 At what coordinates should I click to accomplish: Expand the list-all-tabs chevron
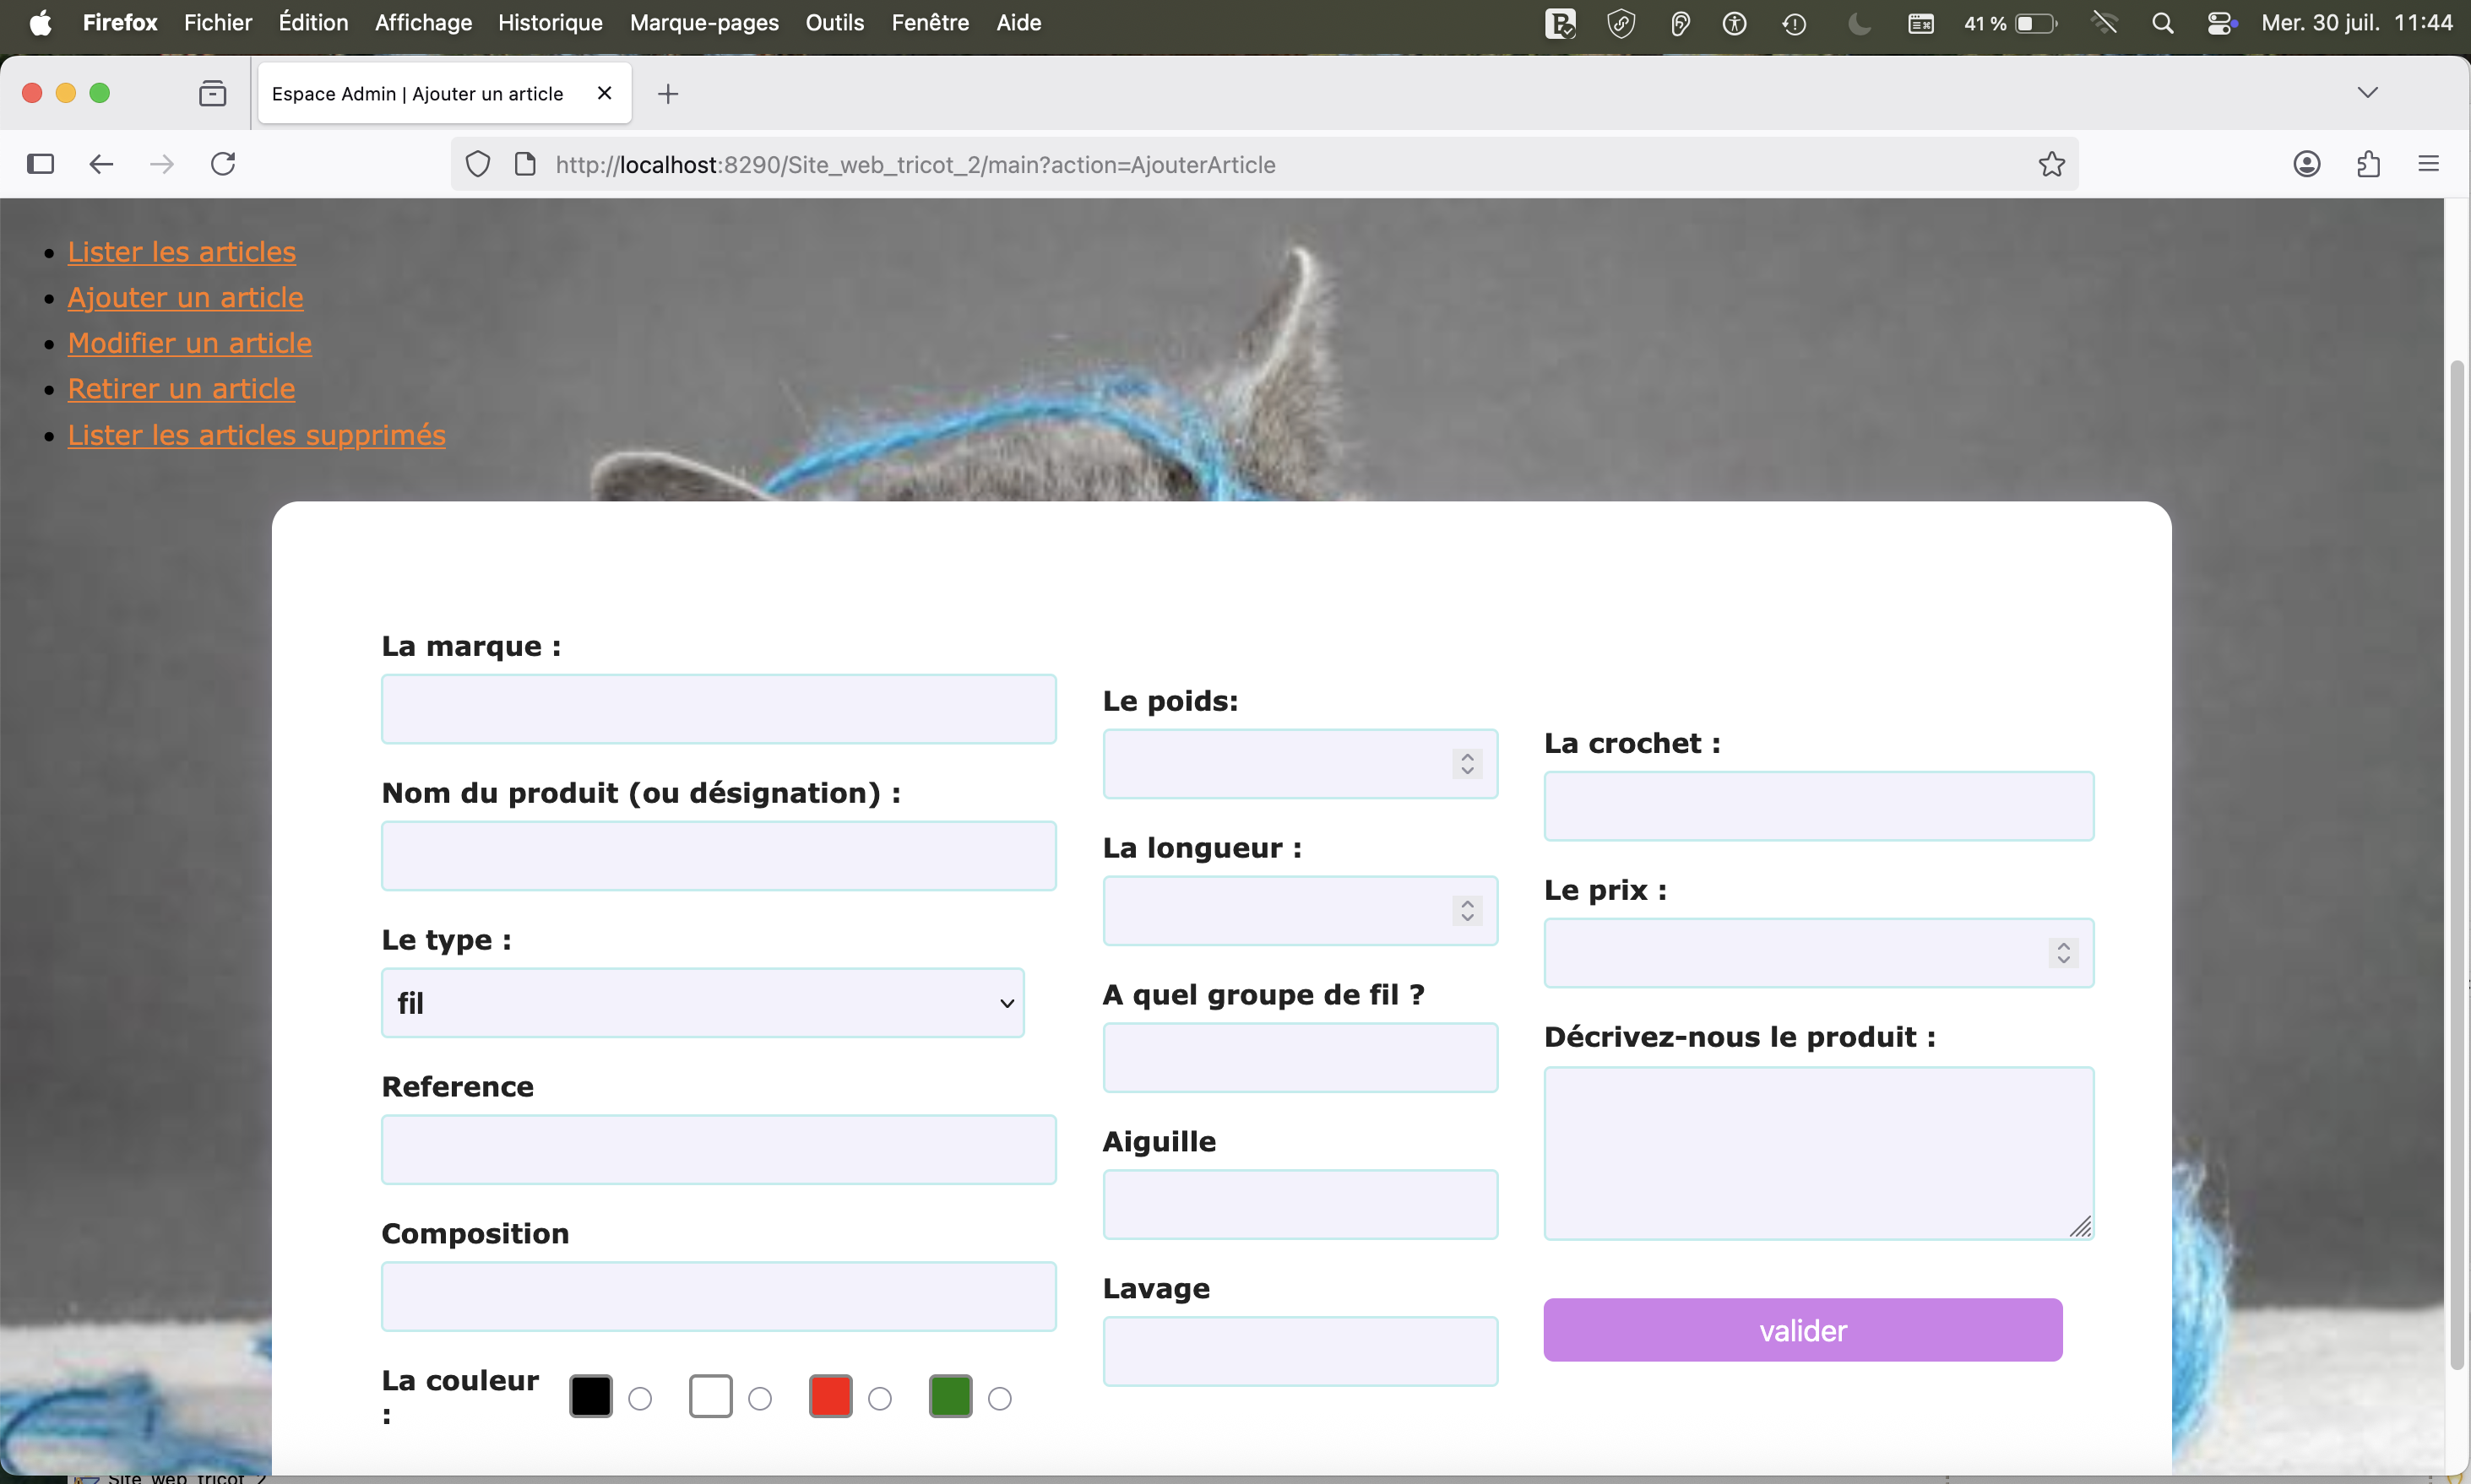[x=2367, y=92]
